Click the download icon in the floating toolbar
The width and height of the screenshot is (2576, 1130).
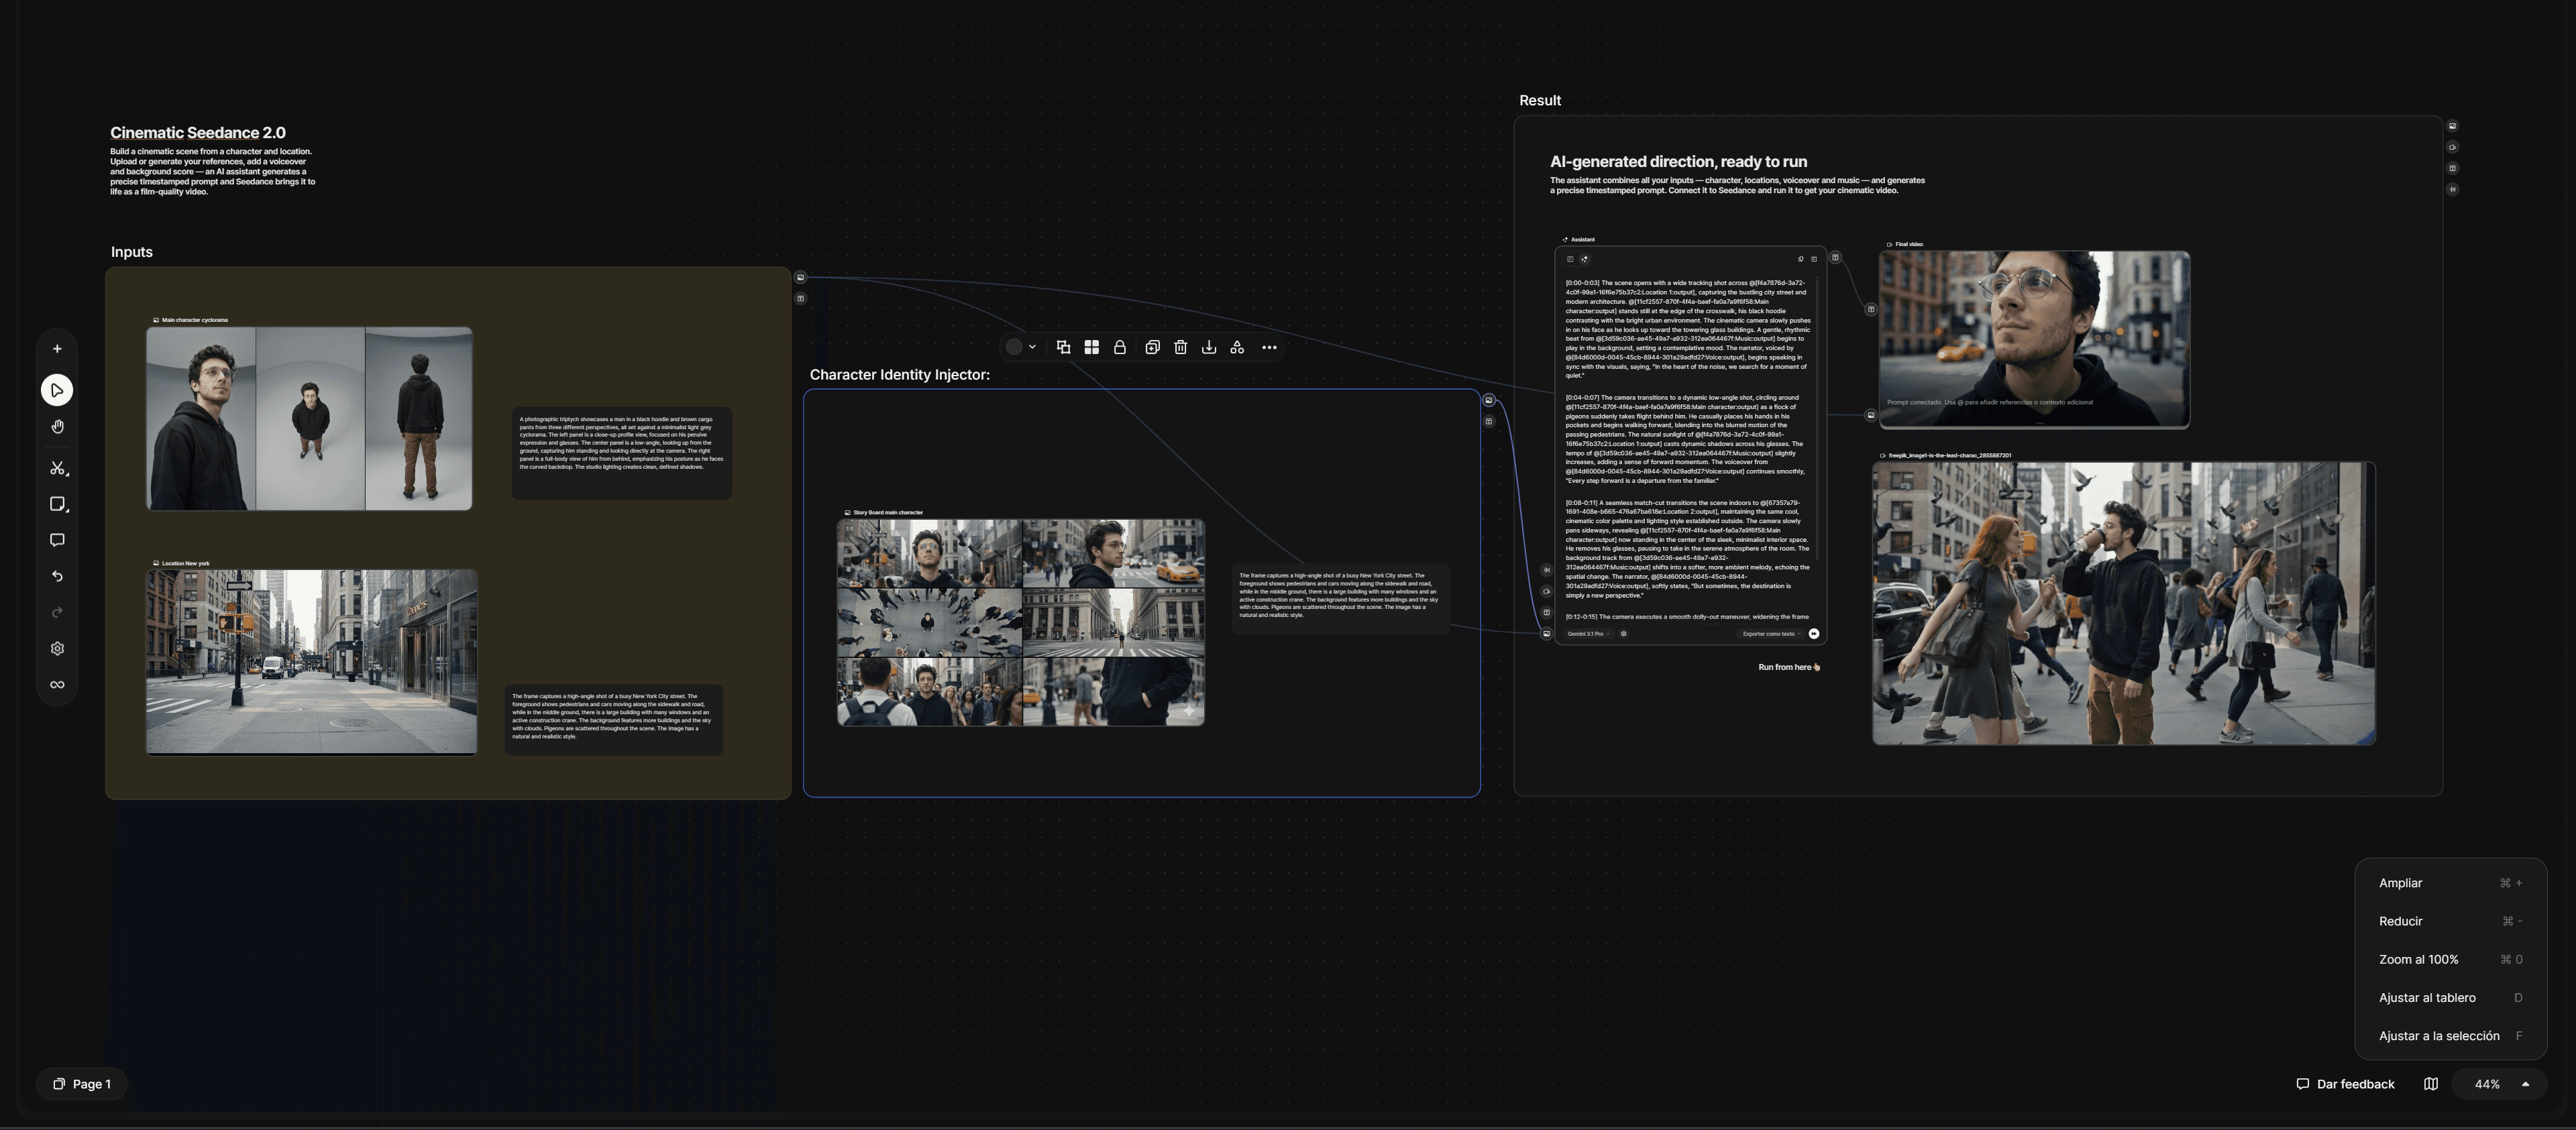coord(1208,347)
